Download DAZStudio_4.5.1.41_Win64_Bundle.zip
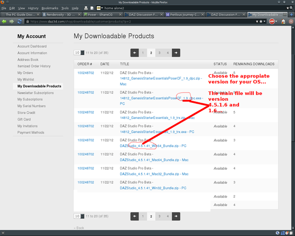295x236 pixels. 153,146
